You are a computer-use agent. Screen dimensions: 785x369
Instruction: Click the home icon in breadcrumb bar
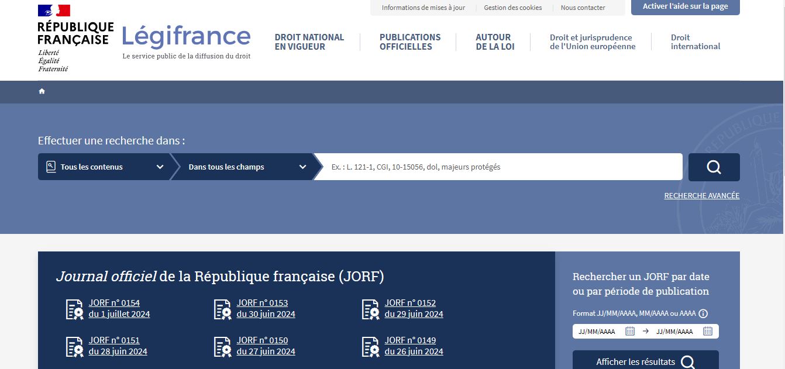pos(42,91)
